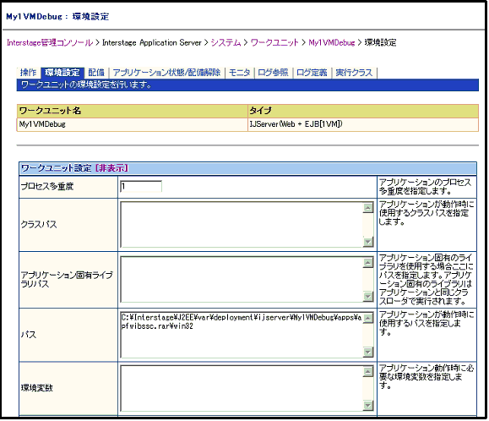Viewport: 489px width, 421px height.
Task: Select the 環境設定 tab
Action: 62,73
